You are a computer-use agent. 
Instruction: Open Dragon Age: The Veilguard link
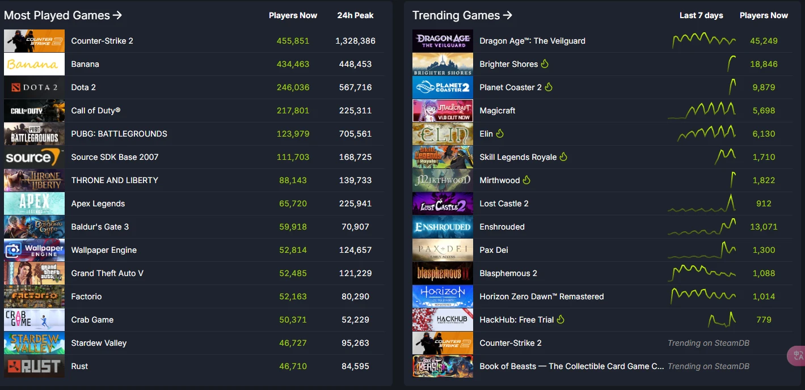532,41
